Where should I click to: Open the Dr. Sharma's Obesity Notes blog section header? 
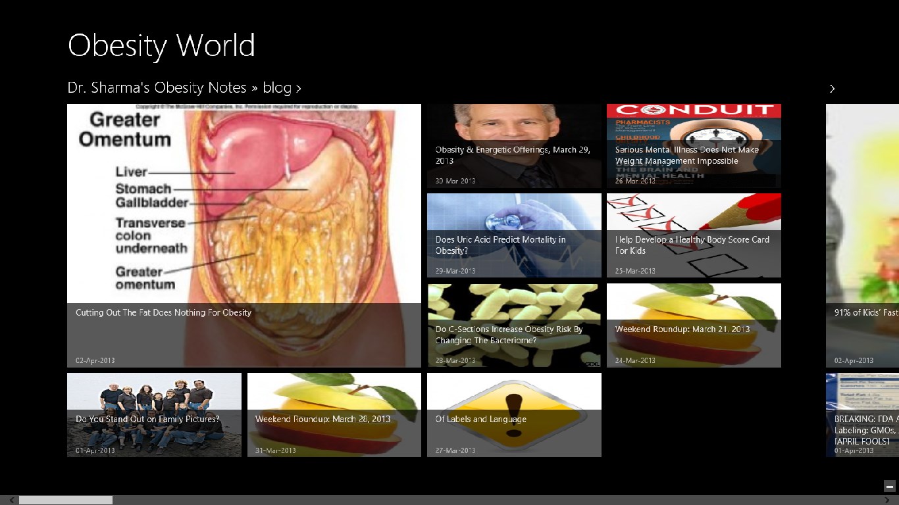(184, 88)
